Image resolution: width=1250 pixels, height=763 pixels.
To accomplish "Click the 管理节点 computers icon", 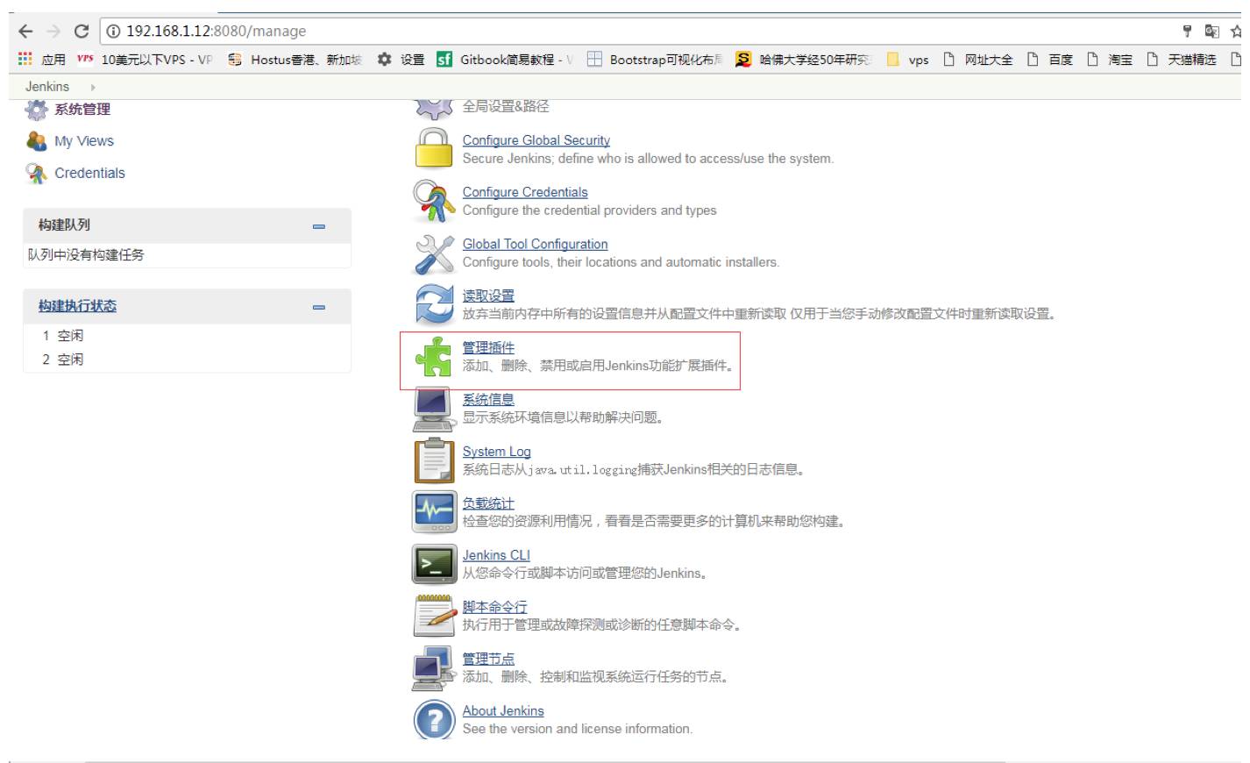I will [433, 668].
